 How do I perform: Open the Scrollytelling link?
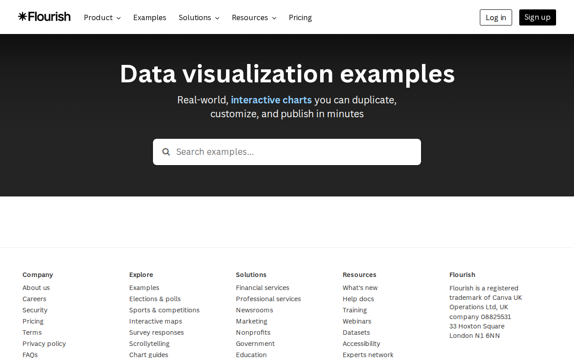click(149, 344)
